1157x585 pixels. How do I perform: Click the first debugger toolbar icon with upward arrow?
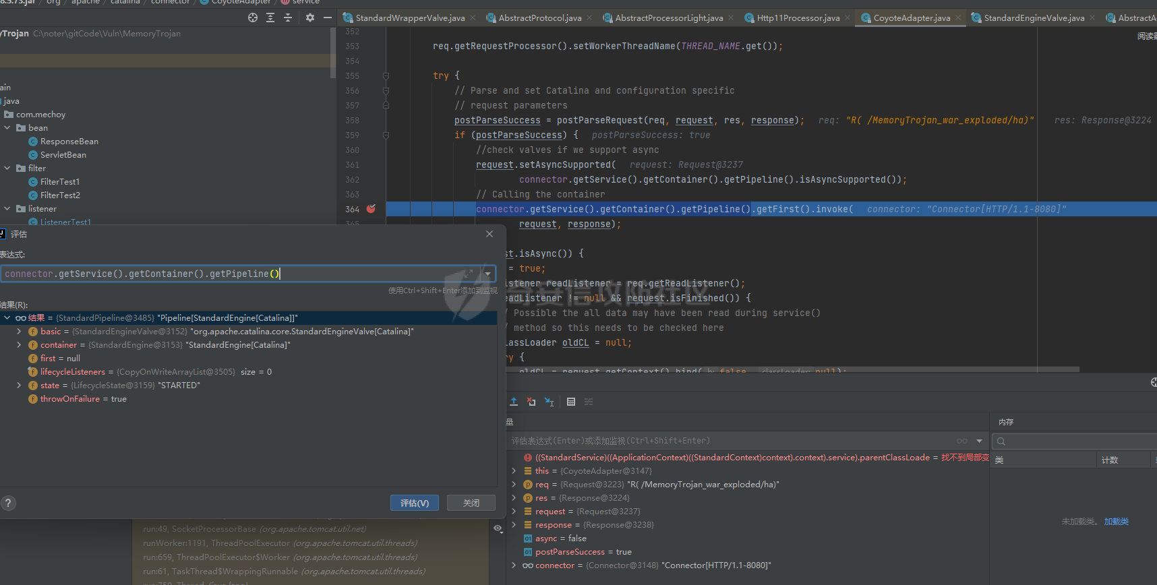tap(514, 402)
